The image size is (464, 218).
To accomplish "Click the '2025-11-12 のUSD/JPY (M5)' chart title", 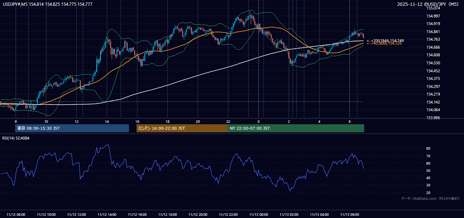I will coord(428,4).
